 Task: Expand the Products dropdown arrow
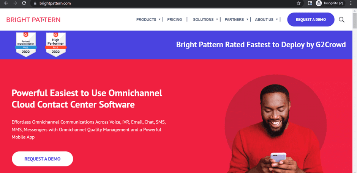pyautogui.click(x=160, y=19)
